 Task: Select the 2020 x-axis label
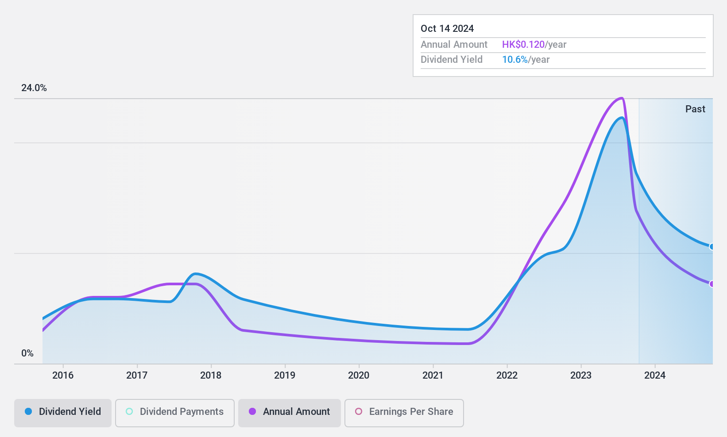point(359,376)
